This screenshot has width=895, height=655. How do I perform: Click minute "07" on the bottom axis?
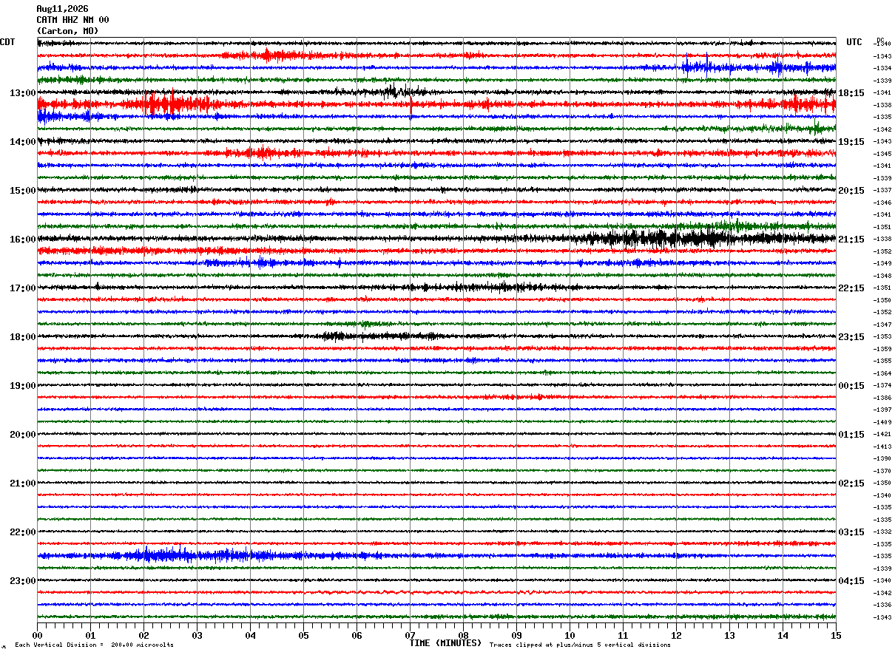(410, 635)
